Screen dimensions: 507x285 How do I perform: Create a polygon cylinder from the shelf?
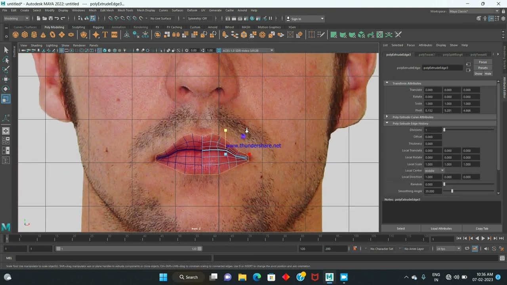tap(34, 35)
